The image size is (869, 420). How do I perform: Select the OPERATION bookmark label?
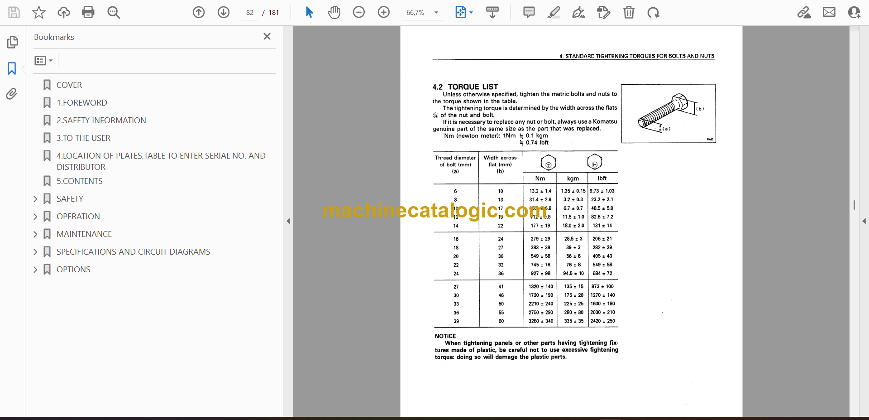tap(78, 217)
